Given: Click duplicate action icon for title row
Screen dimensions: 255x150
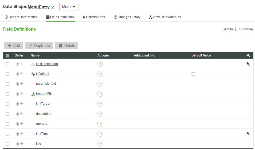Looking at the screenshot, I should point(100,144).
